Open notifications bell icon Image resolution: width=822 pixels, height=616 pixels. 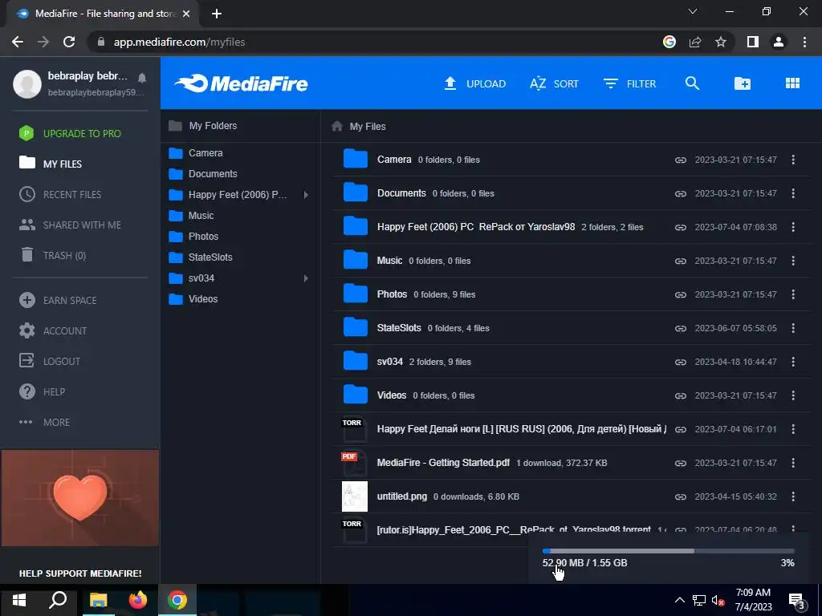(142, 78)
